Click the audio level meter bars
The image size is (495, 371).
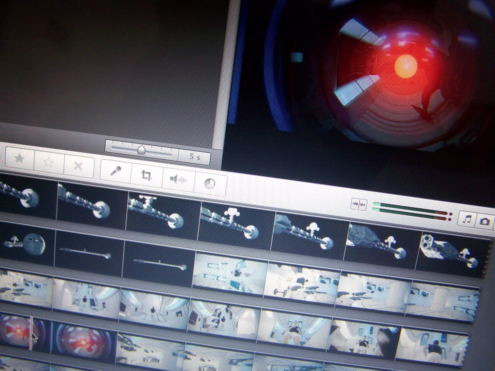click(x=412, y=211)
